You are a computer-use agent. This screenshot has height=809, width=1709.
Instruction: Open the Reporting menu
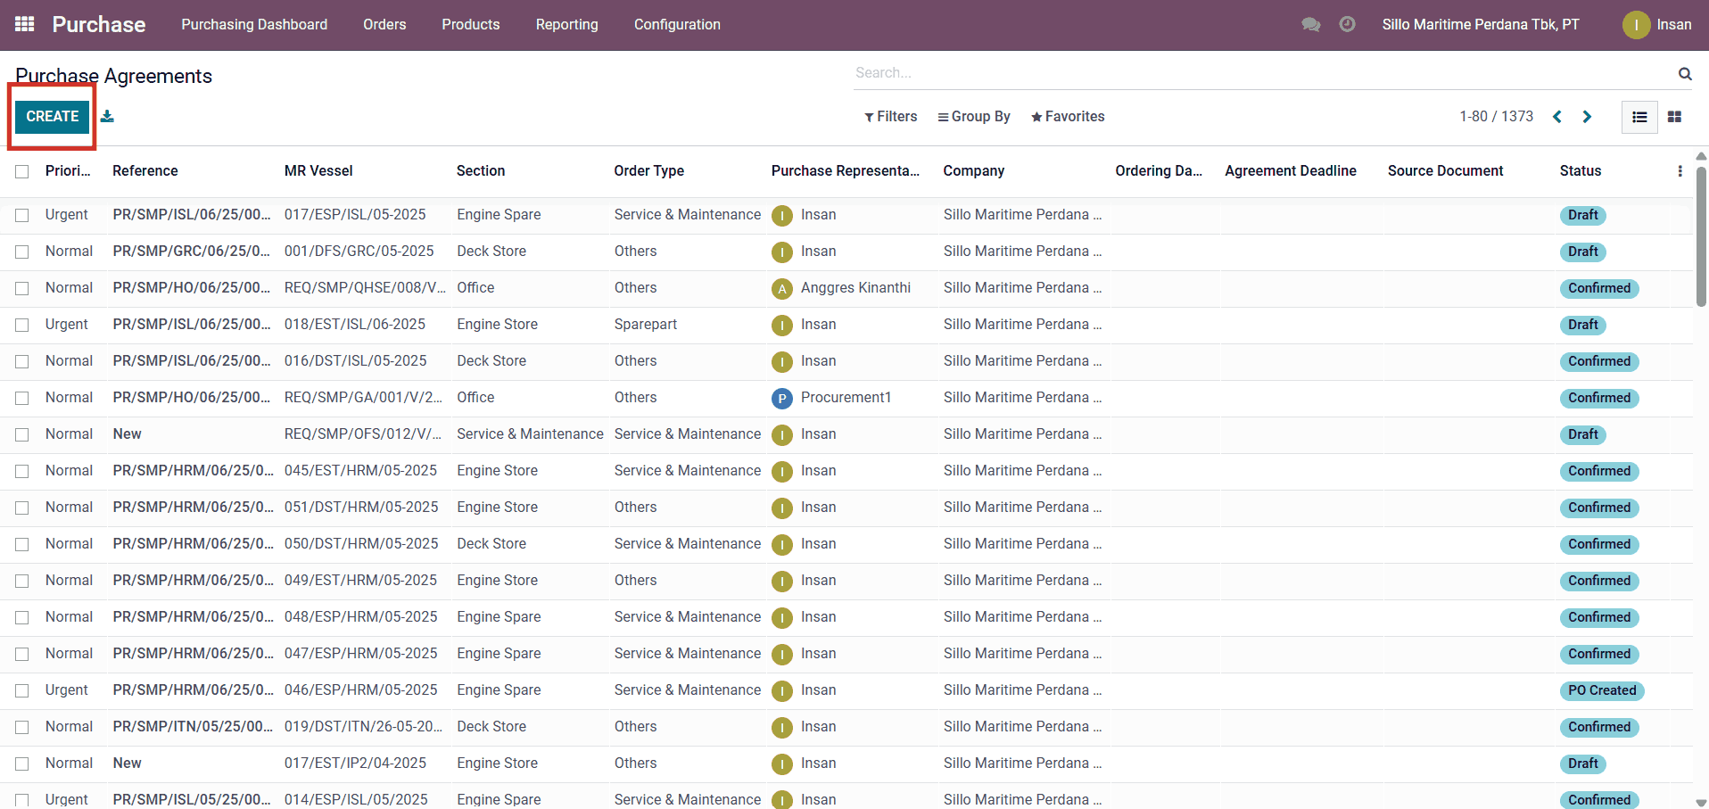point(566,24)
